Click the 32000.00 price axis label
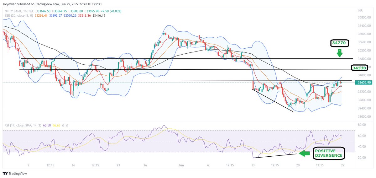 pos(364,116)
